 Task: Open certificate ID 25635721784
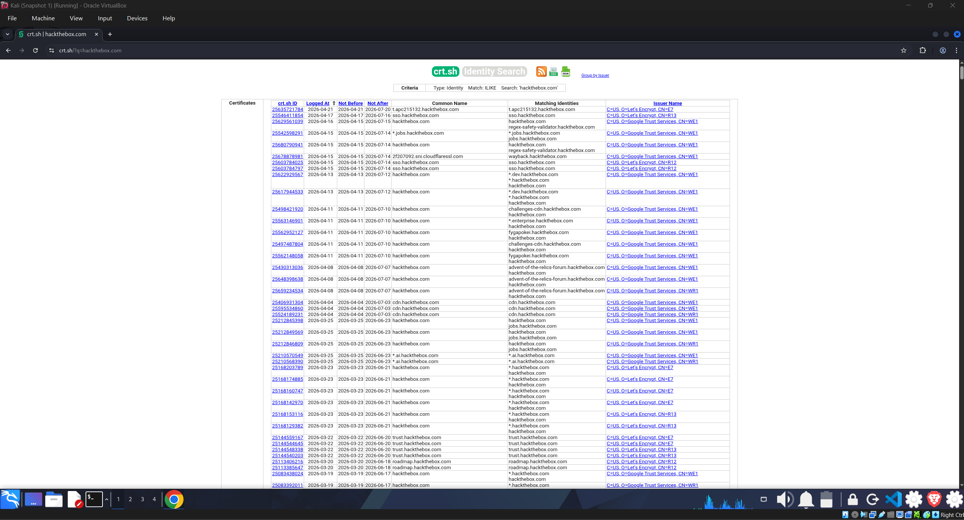pos(287,109)
